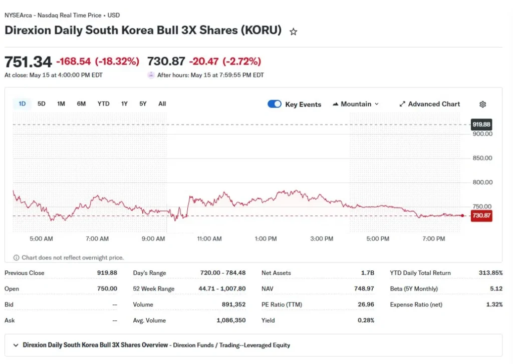Click the -168.54 (-18.32%) change text
This screenshot has width=513, height=364.
(98, 61)
